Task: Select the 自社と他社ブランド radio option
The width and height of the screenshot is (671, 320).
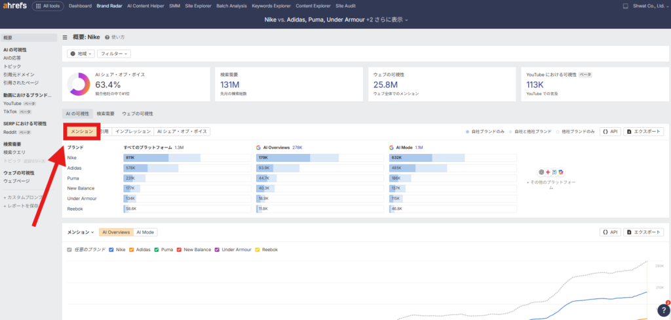Action: pos(512,132)
